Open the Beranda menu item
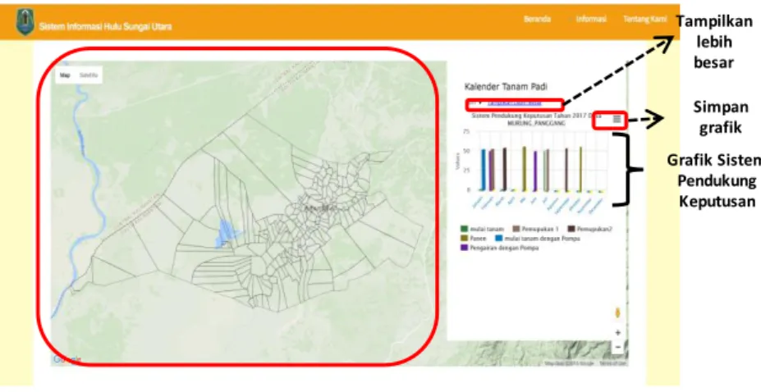761x392 pixels. (x=537, y=19)
